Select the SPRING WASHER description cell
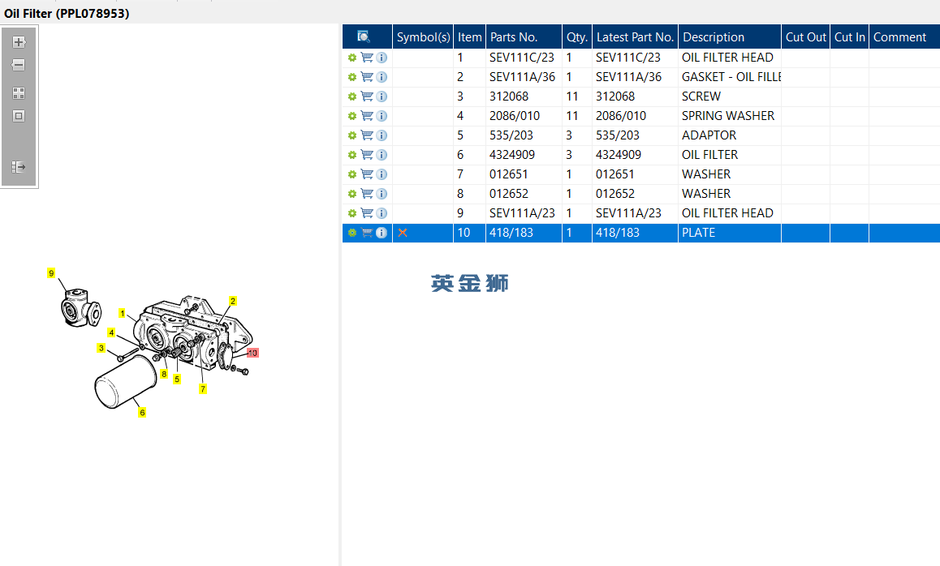This screenshot has width=940, height=566. tap(730, 116)
